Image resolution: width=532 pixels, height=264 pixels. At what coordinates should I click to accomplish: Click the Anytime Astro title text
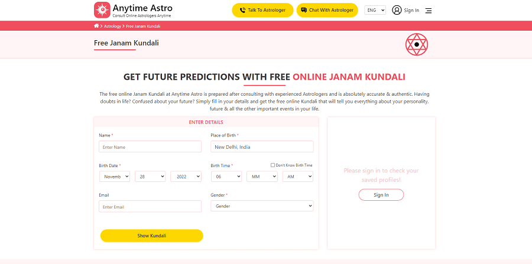click(x=142, y=8)
